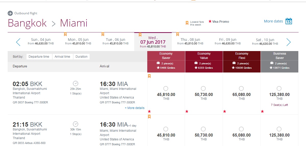Sort flights by Duration
306x146 pixels.
coord(81,57)
